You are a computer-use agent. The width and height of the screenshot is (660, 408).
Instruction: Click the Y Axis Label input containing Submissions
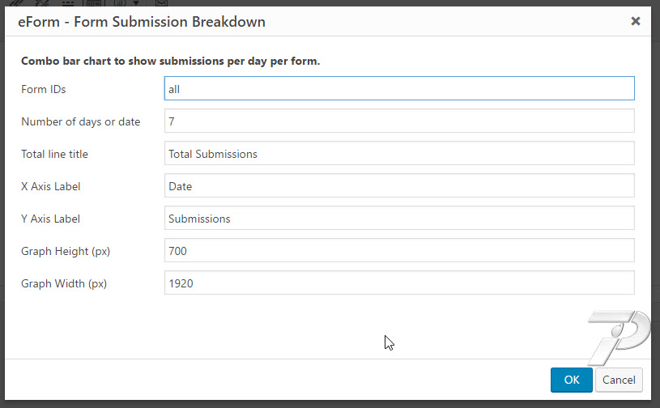tap(399, 218)
